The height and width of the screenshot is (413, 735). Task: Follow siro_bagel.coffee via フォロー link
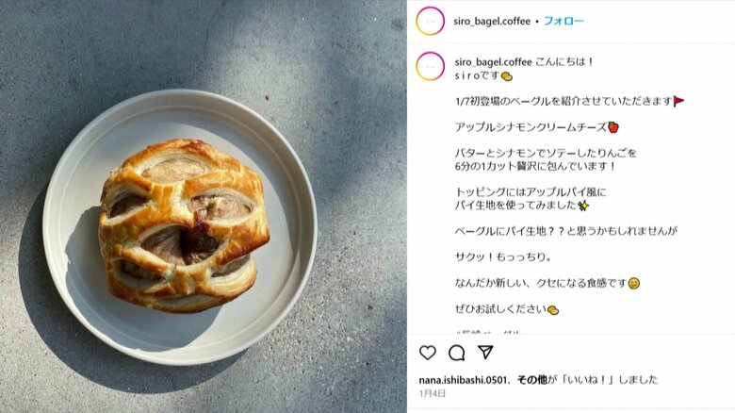pyautogui.click(x=563, y=21)
